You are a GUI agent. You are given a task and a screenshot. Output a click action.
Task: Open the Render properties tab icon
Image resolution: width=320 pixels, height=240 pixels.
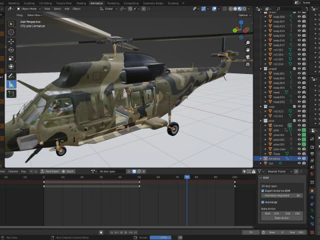click(x=312, y=147)
